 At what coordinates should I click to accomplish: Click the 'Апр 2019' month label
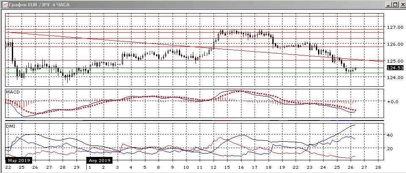(100, 161)
